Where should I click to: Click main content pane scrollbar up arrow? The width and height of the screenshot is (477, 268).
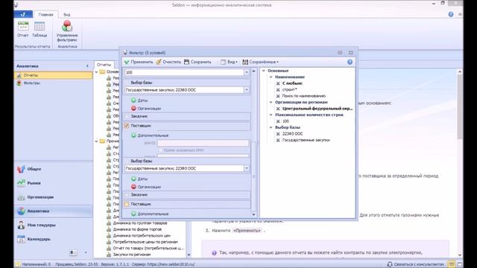point(460,71)
